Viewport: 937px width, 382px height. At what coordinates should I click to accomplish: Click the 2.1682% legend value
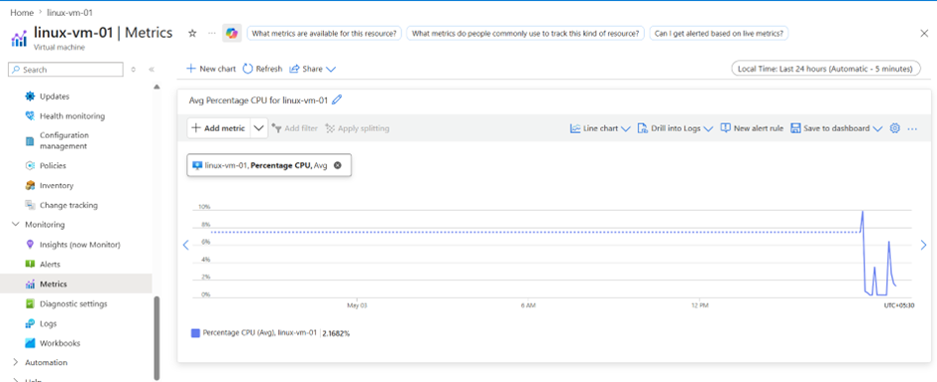click(336, 333)
